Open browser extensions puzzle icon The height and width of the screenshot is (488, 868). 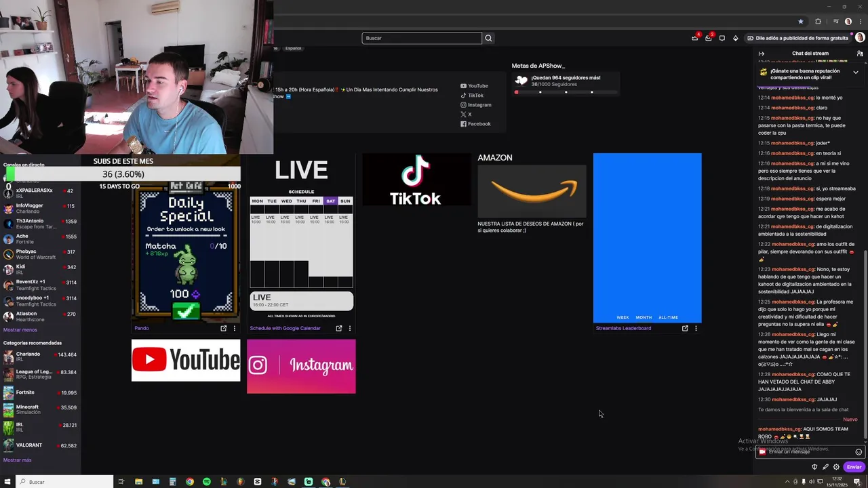pyautogui.click(x=818, y=21)
